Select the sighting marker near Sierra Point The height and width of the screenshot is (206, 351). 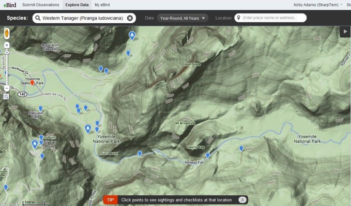140,154
